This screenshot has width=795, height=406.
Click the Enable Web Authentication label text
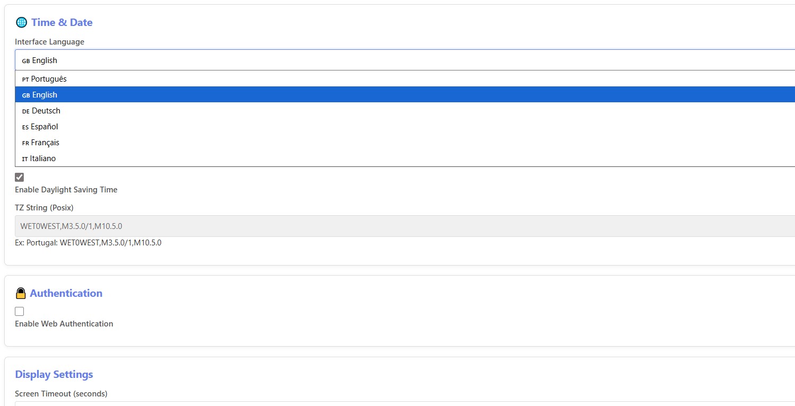coord(64,324)
